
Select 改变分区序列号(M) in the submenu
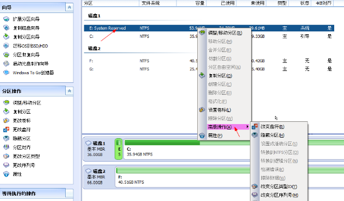(x=279, y=195)
